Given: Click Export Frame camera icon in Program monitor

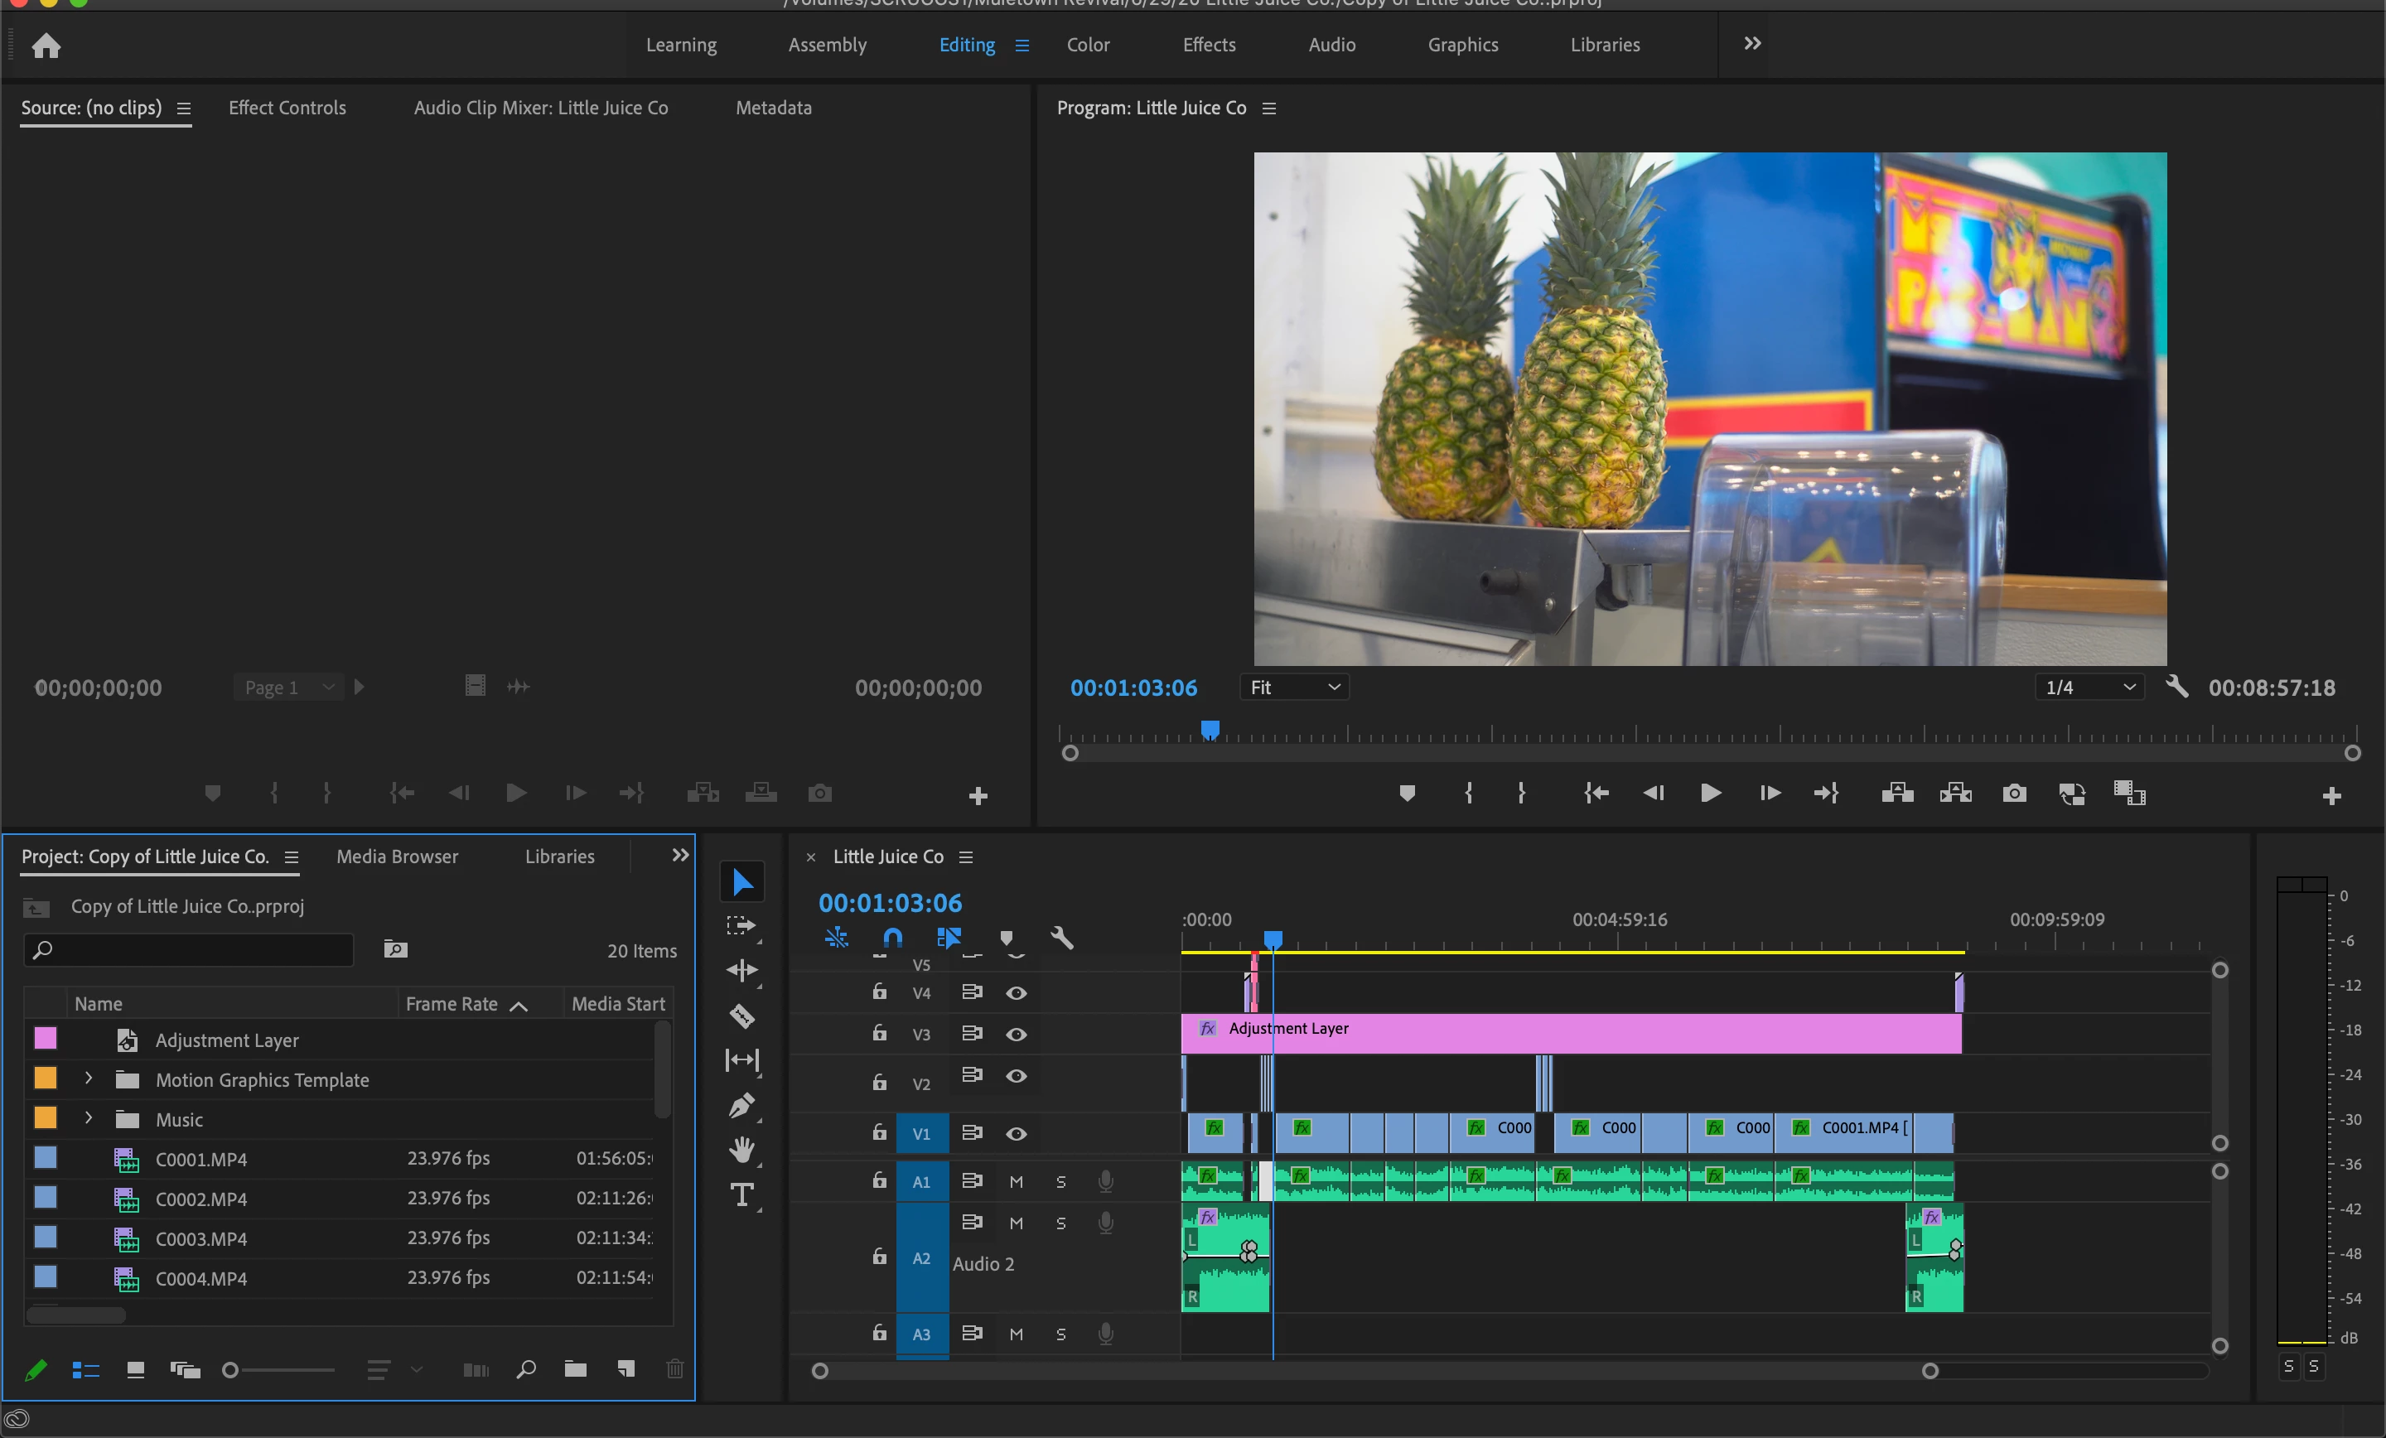Looking at the screenshot, I should pos(2014,793).
